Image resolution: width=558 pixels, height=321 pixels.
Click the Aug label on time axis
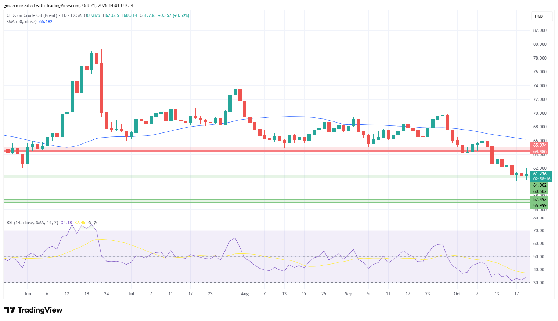[x=245, y=294]
